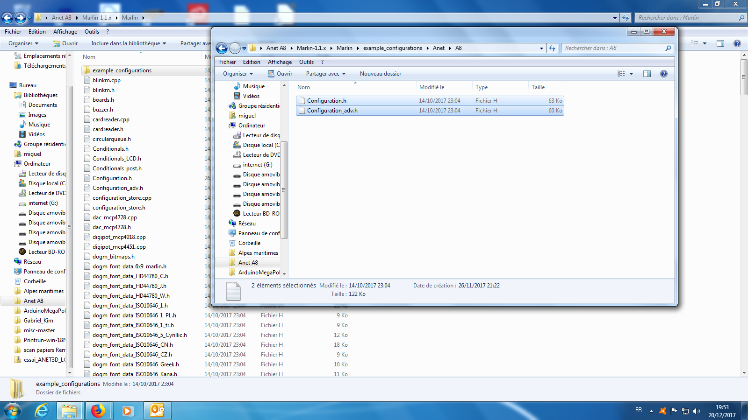The image size is (748, 420).
Task: Open Musique in A8 window navigation pane
Action: tap(254, 86)
